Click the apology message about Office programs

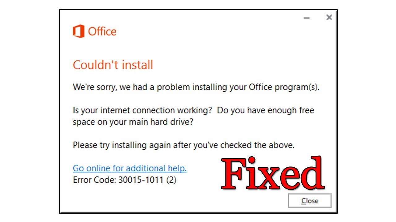click(x=196, y=87)
